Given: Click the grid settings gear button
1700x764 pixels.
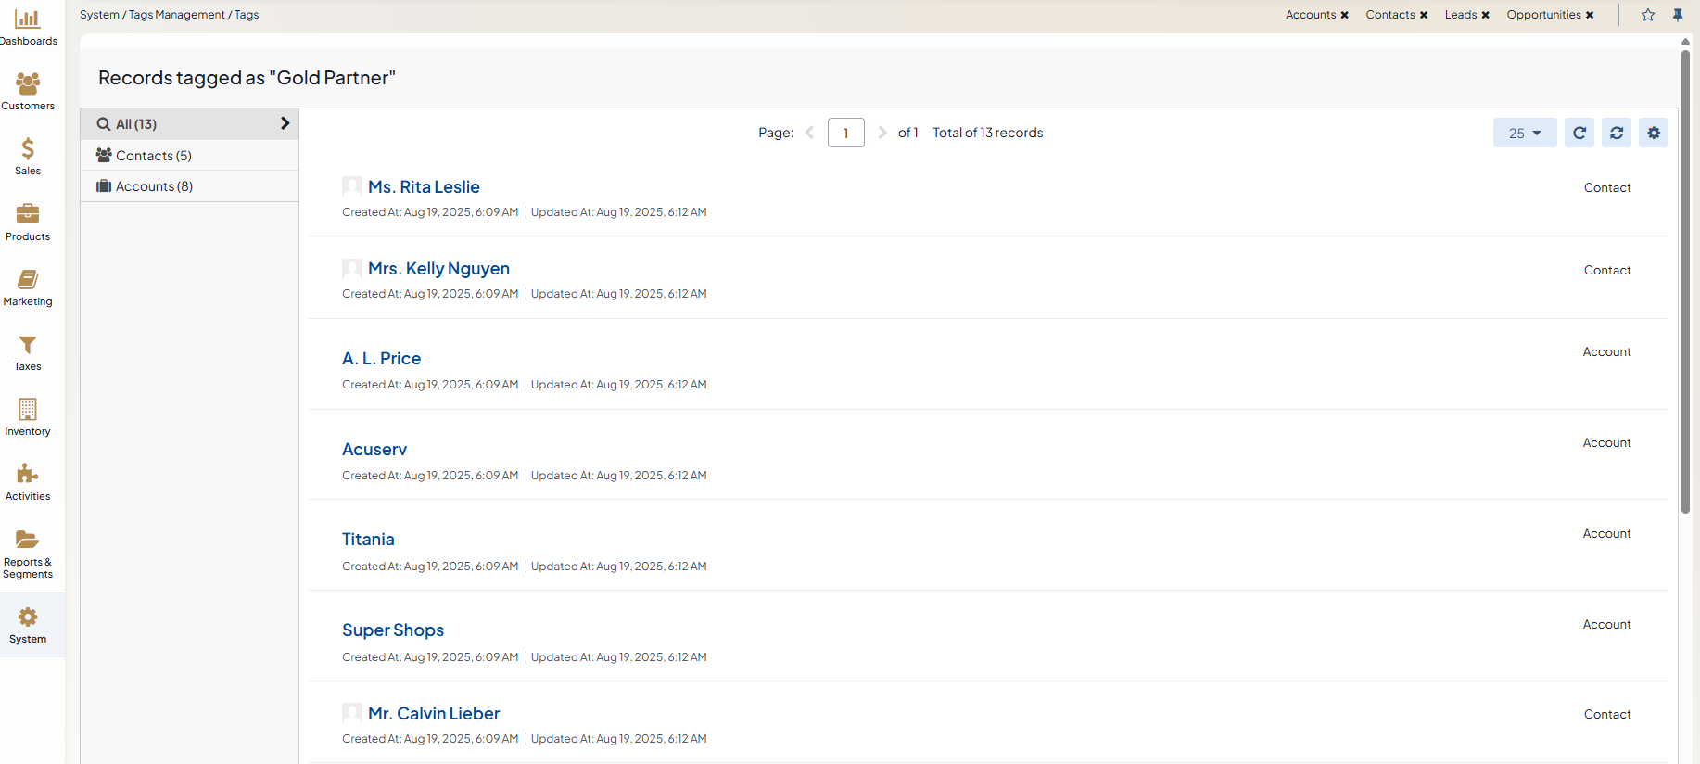Looking at the screenshot, I should [1653, 133].
